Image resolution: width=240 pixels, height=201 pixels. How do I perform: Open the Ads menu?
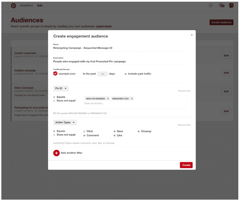[x=40, y=5]
